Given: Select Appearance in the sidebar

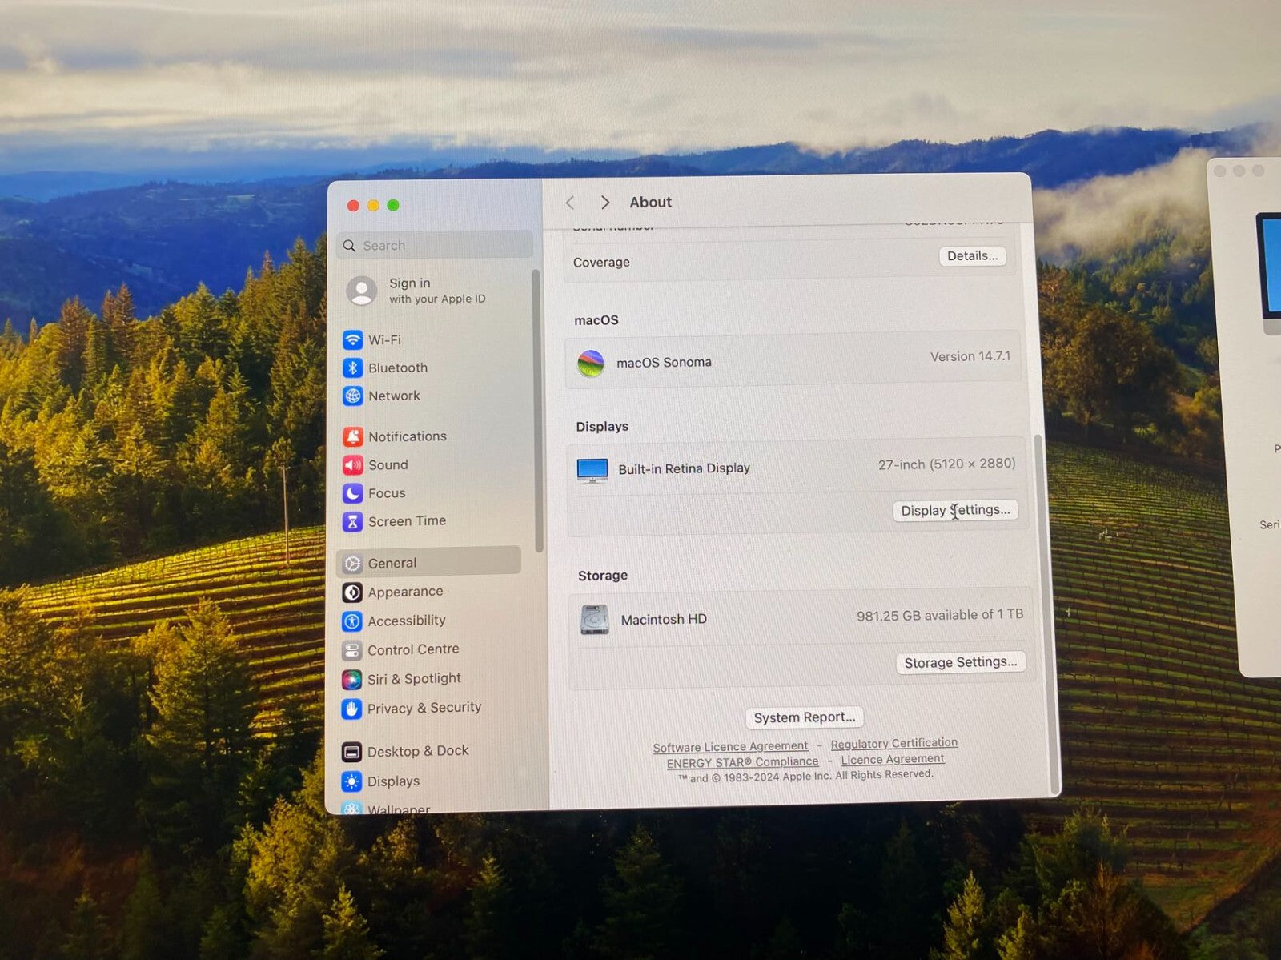Looking at the screenshot, I should coord(404,592).
